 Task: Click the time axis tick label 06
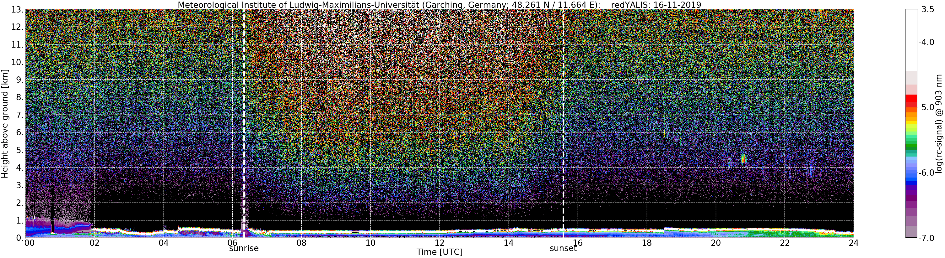click(233, 243)
